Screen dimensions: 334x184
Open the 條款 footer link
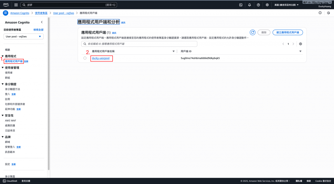309,181
